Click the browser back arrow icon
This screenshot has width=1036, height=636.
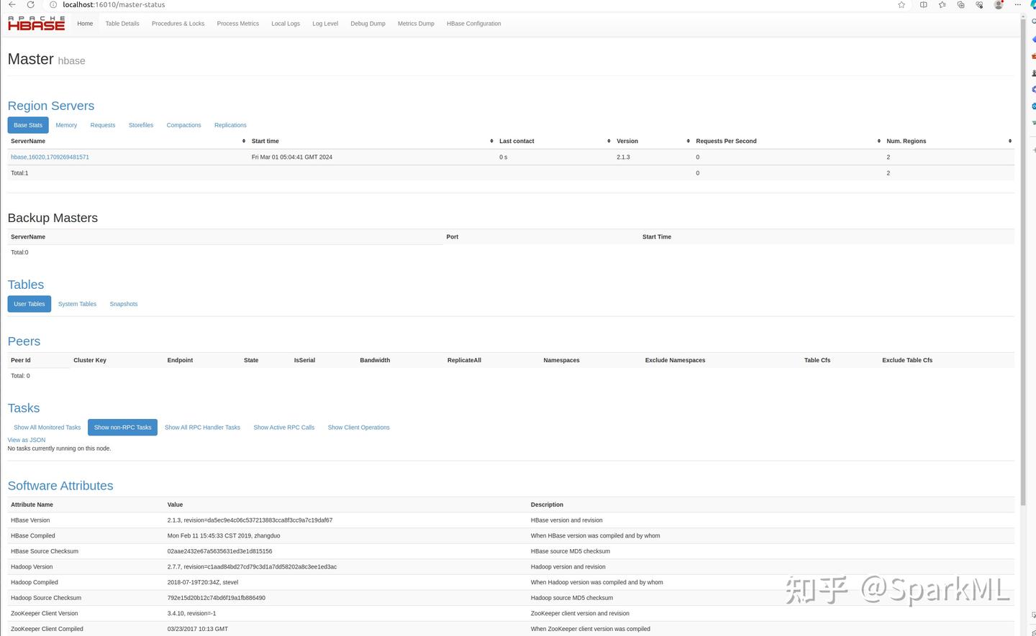[x=12, y=5]
